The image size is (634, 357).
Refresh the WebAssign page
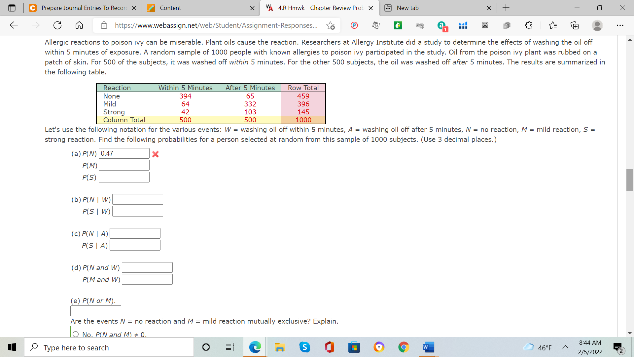coord(57,25)
